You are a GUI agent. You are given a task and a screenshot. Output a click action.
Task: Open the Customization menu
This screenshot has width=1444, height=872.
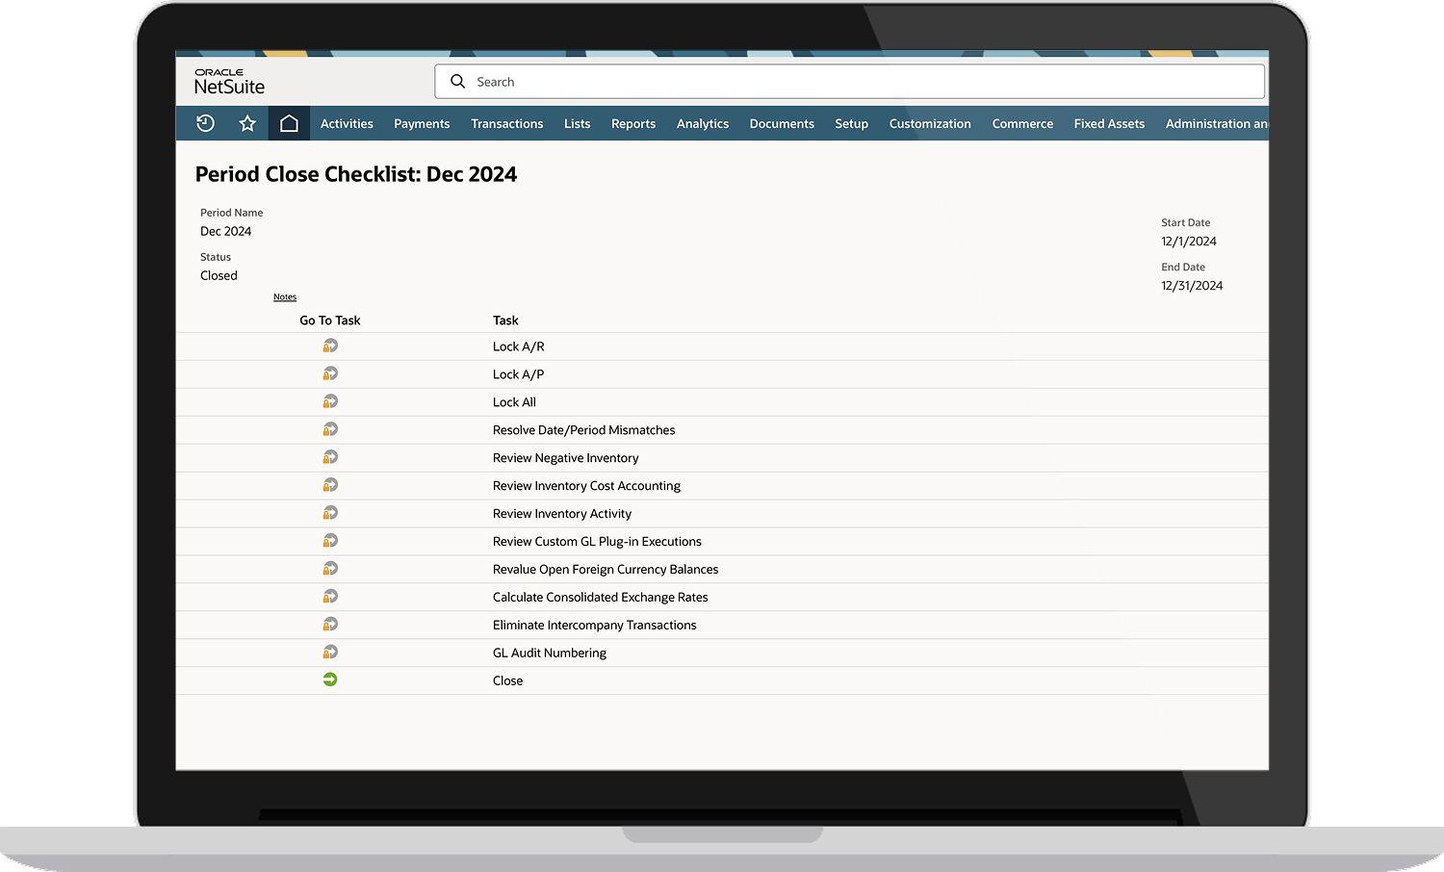[x=930, y=123]
